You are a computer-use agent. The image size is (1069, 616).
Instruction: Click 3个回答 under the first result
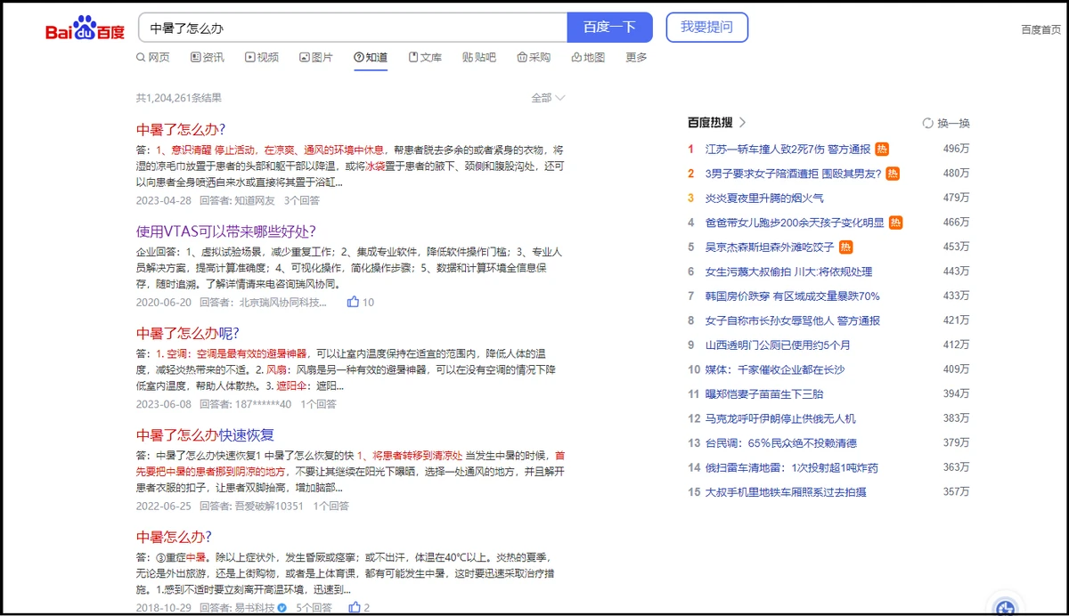point(302,200)
